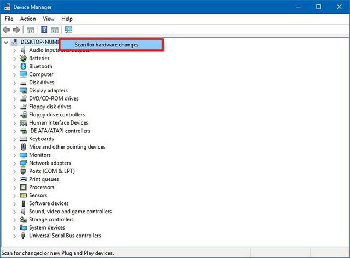Expand the Floppy drive controllers chevron
Viewport: 350px width, 258px height.
click(x=15, y=115)
